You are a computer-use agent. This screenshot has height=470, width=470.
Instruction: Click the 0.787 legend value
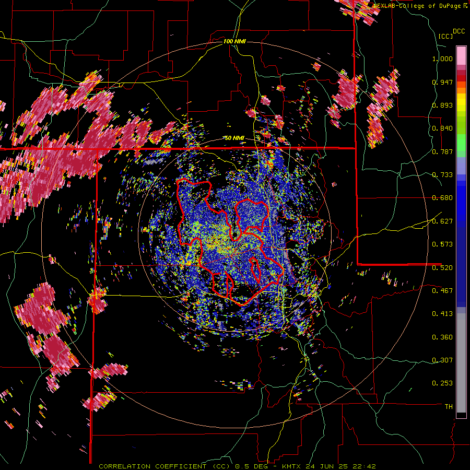click(x=442, y=151)
